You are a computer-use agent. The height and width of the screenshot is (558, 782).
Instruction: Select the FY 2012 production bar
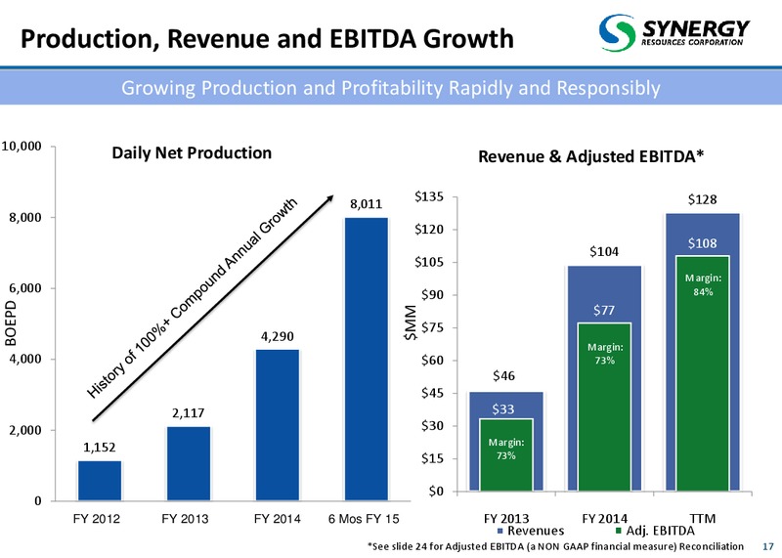pyautogui.click(x=100, y=481)
